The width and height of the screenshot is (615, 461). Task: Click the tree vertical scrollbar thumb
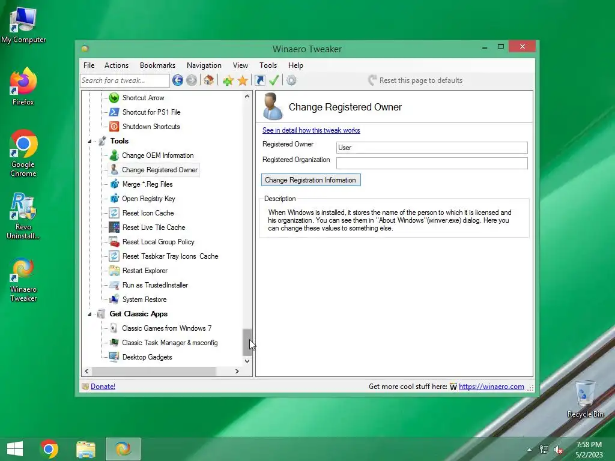click(247, 342)
